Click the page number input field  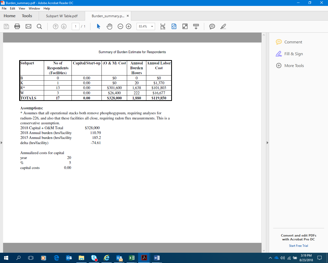click(x=76, y=26)
